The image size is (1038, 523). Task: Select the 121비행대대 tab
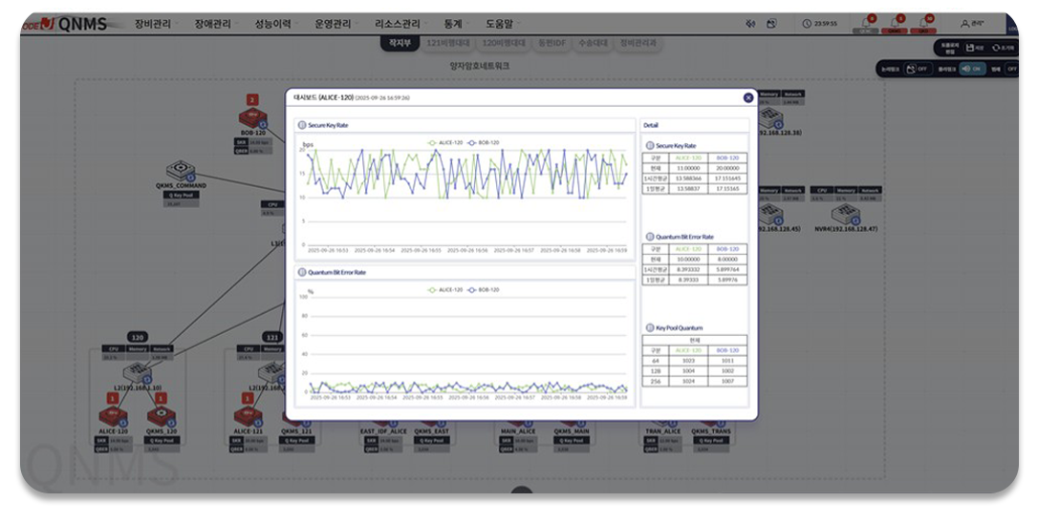[x=448, y=43]
